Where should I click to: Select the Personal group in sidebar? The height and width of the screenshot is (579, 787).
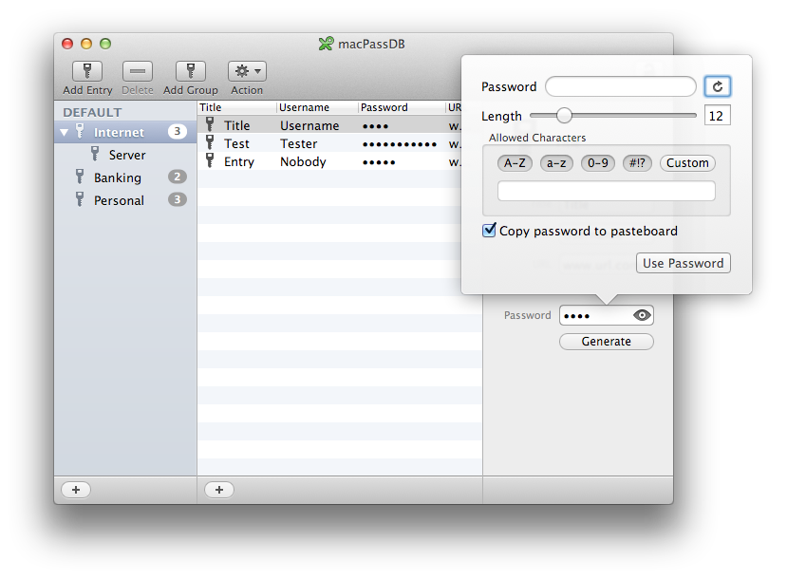119,200
